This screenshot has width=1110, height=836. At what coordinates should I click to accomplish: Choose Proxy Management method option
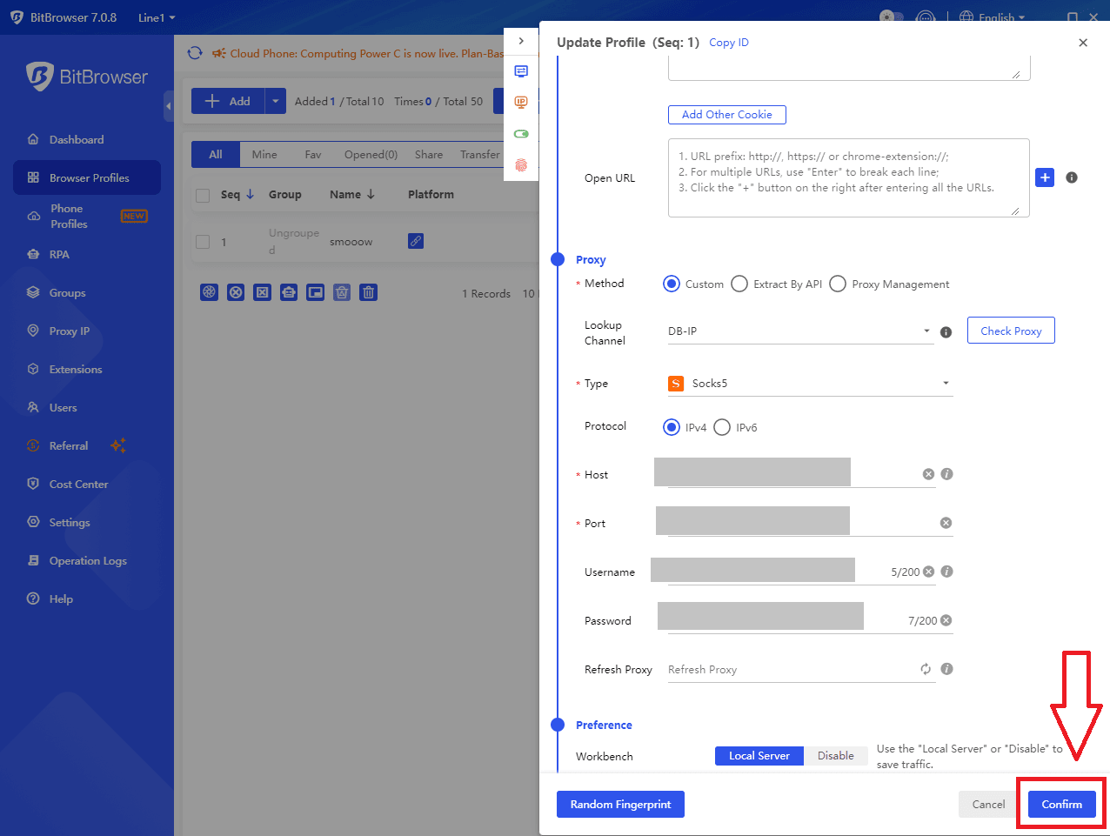click(x=838, y=284)
